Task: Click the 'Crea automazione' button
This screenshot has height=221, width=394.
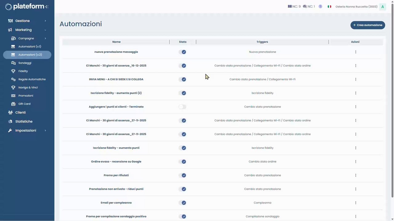Action: coord(368,25)
